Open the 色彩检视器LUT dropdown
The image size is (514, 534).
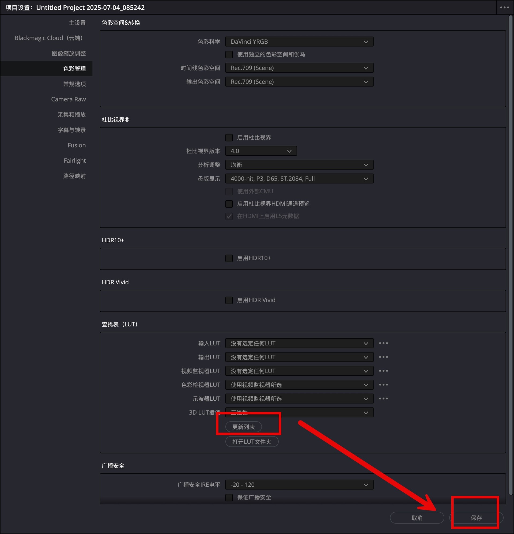pyautogui.click(x=299, y=385)
